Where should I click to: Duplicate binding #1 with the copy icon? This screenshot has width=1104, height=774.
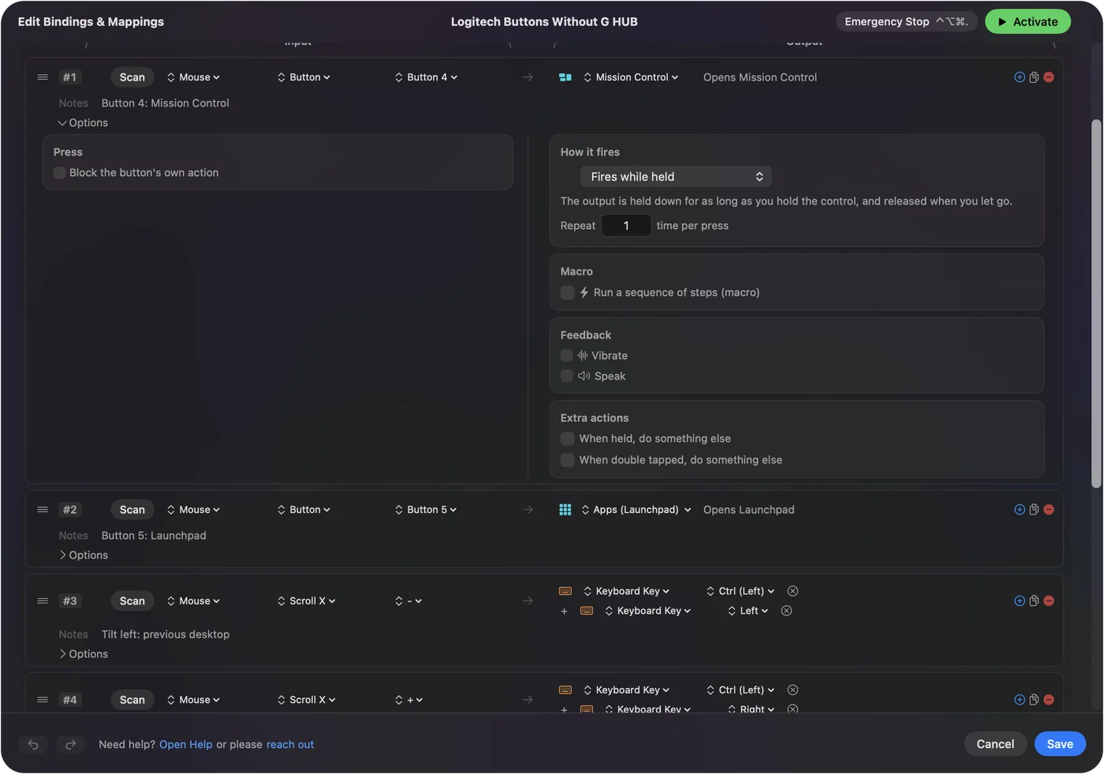(1034, 77)
